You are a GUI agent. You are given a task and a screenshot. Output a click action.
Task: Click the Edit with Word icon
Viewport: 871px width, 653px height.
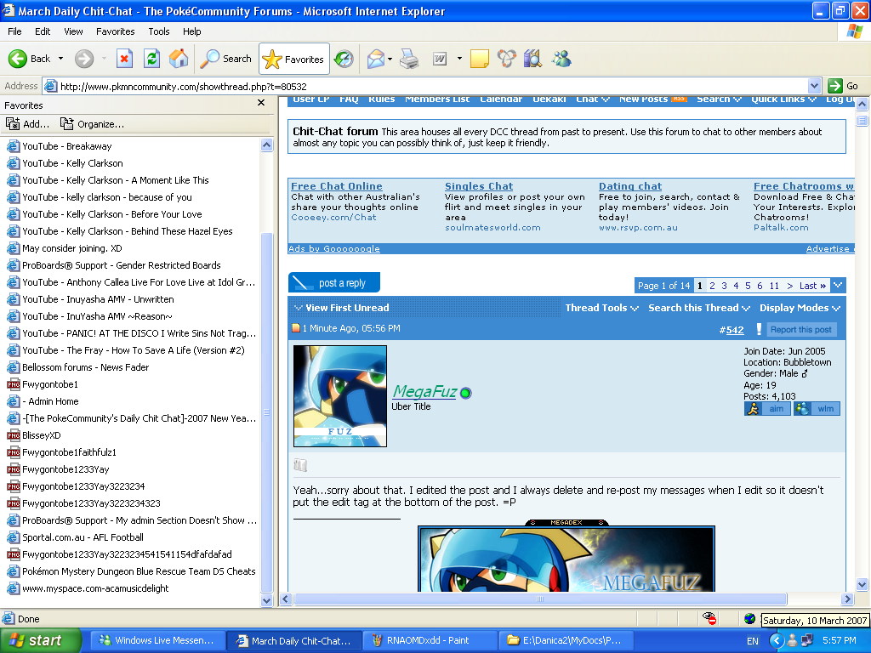coord(440,59)
